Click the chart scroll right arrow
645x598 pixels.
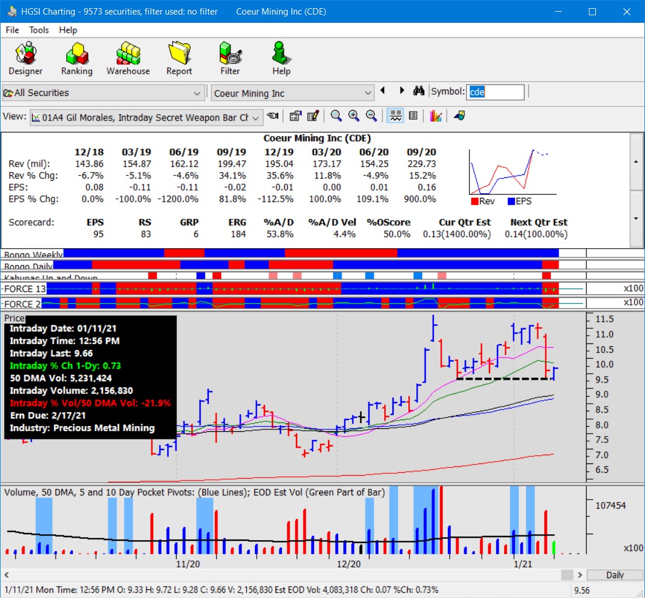click(x=580, y=575)
